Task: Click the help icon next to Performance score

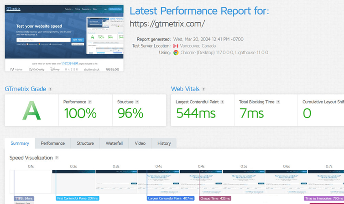Action: click(x=90, y=102)
